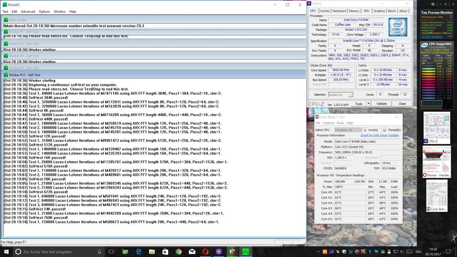Switch to the About tab in CPU-Z
The height and width of the screenshot is (257, 457).
click(403, 11)
